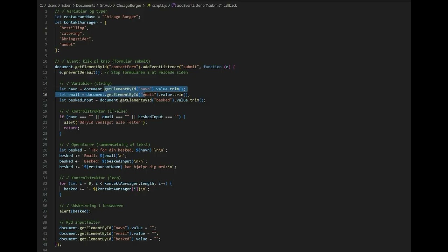The width and height of the screenshot is (448, 252).
Task: Open the 'Documents' breadcrumb folder
Action: 85,6
